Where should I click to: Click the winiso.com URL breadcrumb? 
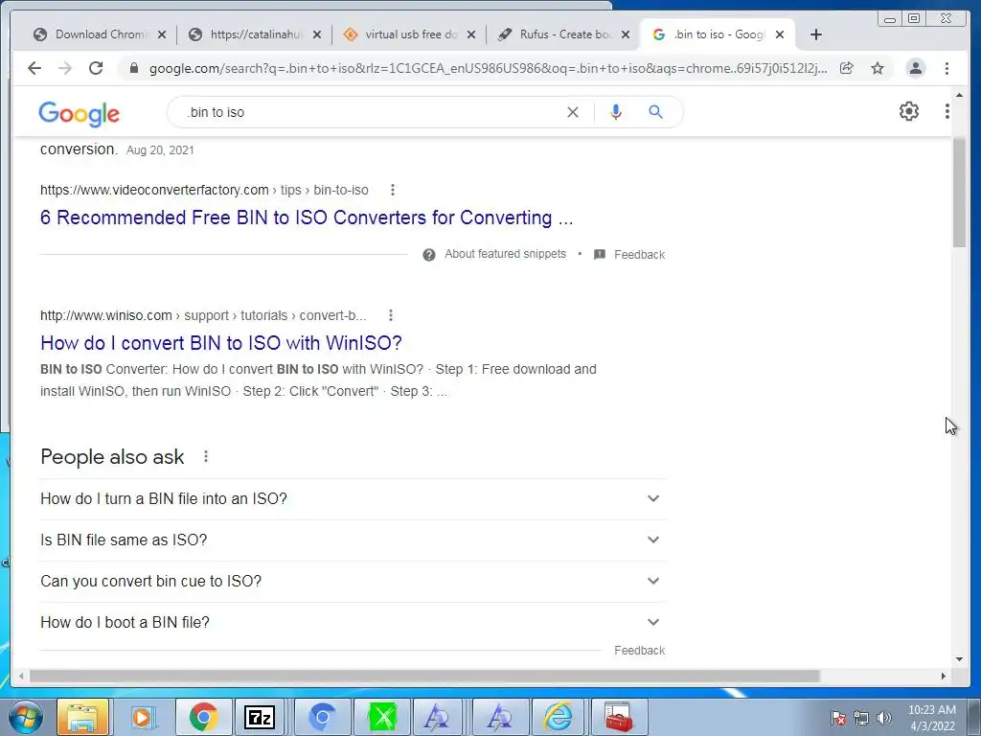pos(203,315)
